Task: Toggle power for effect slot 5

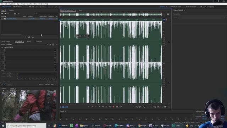Action: [4, 59]
